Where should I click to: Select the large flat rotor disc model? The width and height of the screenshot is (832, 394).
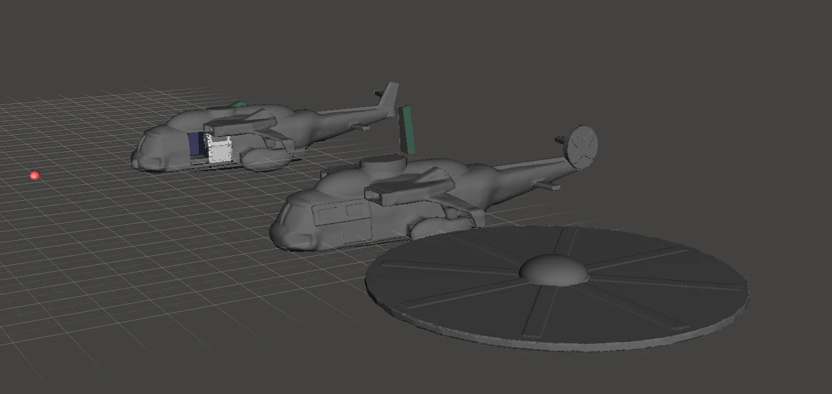(x=557, y=288)
